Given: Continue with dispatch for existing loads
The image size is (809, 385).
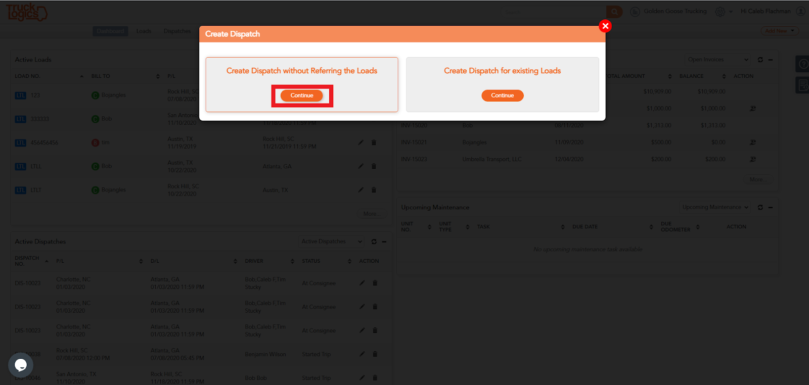Looking at the screenshot, I should [503, 95].
